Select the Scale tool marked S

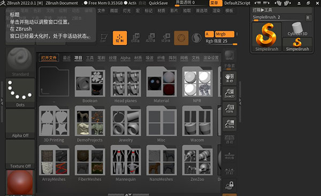tap(150, 38)
